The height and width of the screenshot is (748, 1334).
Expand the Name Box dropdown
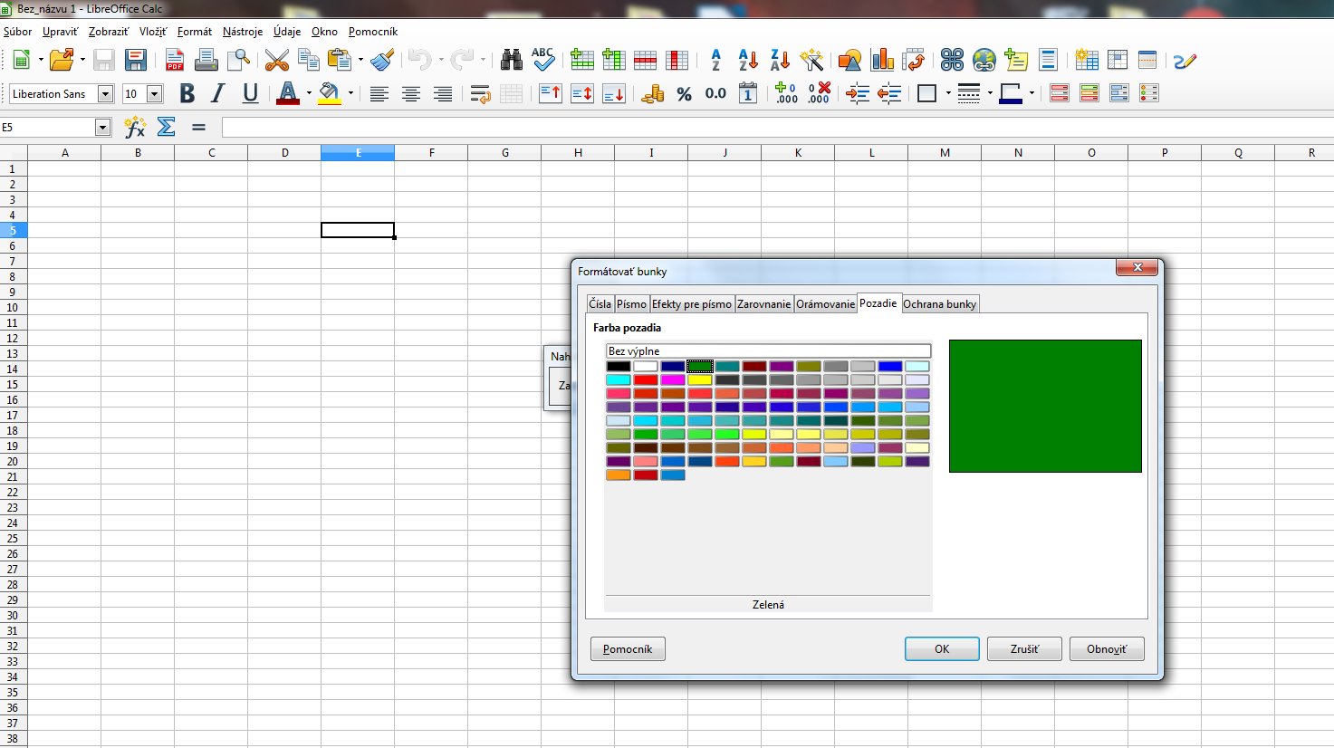[x=102, y=127]
